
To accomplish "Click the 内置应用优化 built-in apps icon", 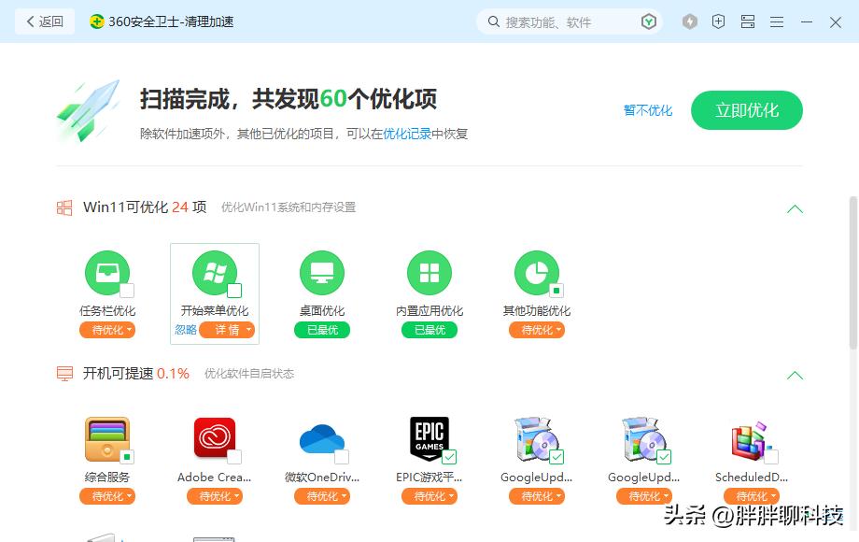I will (429, 272).
